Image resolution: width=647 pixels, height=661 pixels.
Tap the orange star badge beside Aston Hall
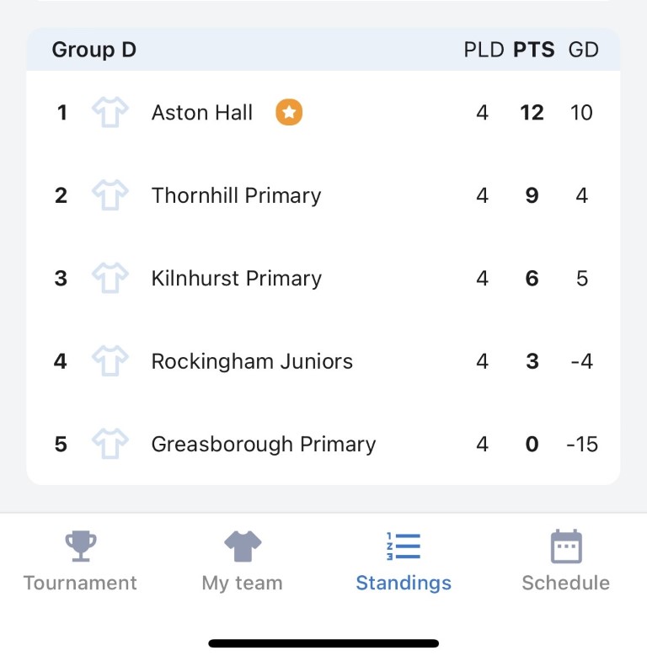coord(289,112)
